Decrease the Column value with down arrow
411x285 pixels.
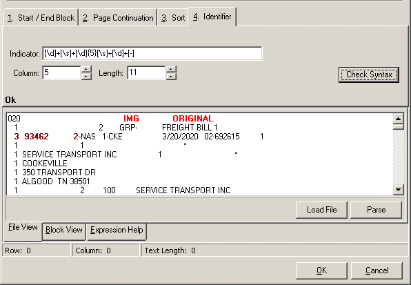pos(86,77)
